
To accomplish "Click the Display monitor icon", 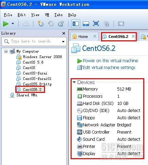I will click(x=80, y=154).
